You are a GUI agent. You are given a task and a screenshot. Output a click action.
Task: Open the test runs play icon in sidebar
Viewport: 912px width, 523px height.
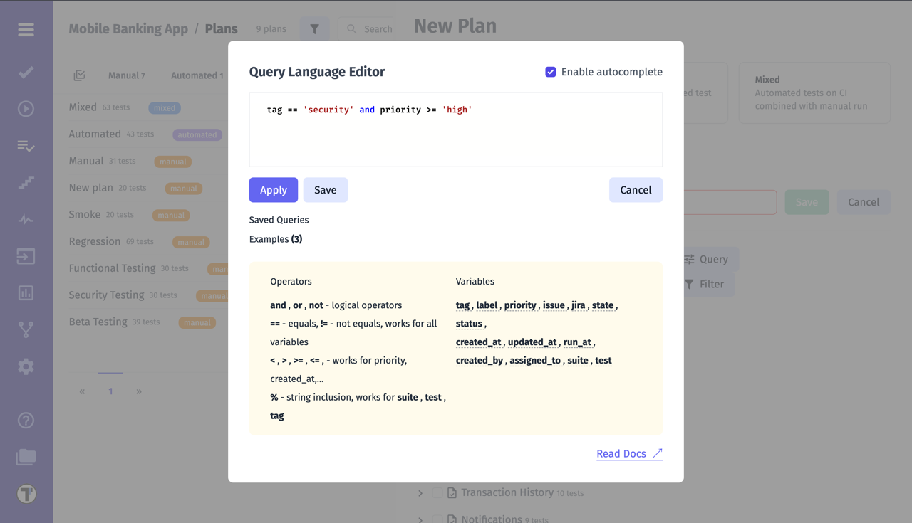(26, 108)
